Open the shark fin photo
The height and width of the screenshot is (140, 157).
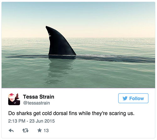pyautogui.click(x=78, y=45)
